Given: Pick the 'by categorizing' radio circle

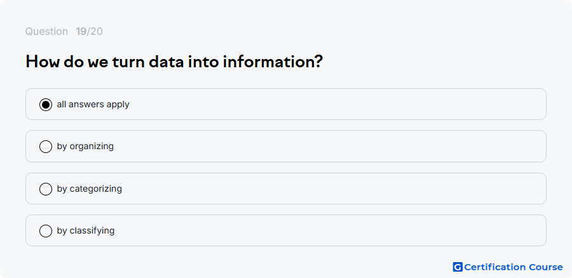Looking at the screenshot, I should pyautogui.click(x=46, y=189).
